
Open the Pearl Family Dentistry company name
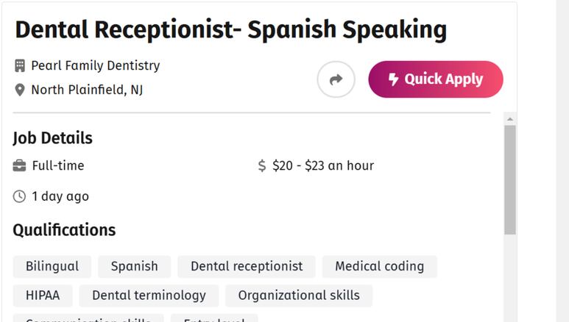96,65
